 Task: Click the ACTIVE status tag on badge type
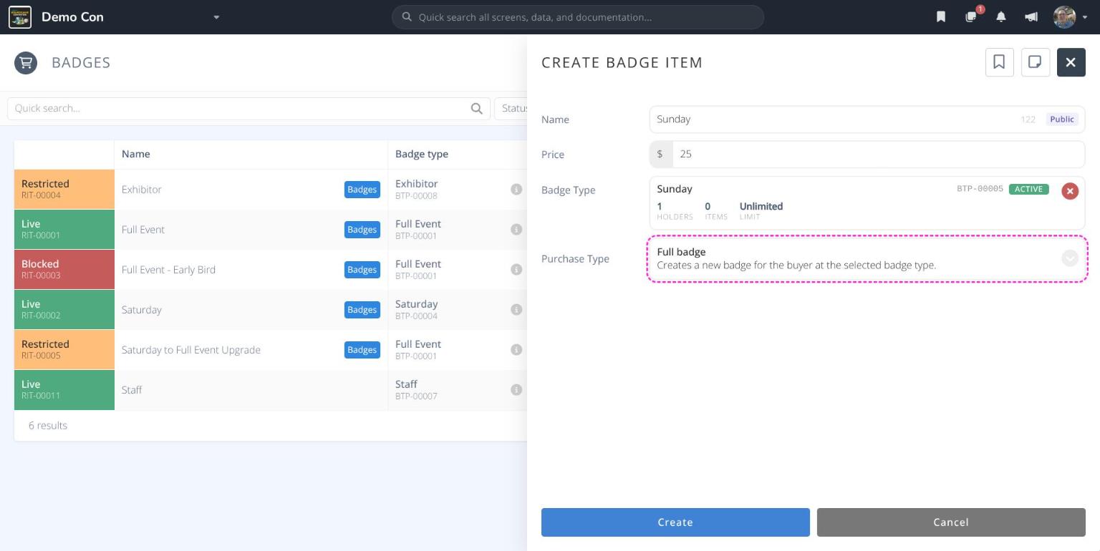point(1028,190)
